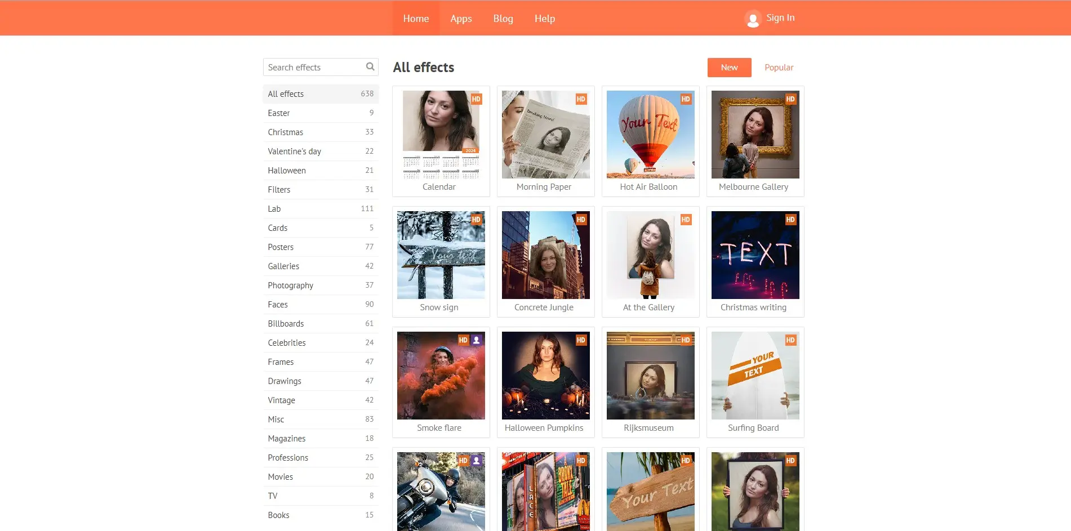
Task: Open the Concrete Jungle thumbnail
Action: click(546, 255)
